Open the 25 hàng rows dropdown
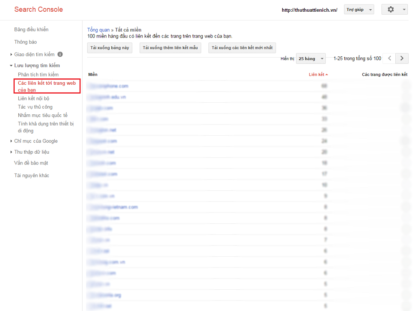Screen dimensions: 417x311 click(x=311, y=59)
